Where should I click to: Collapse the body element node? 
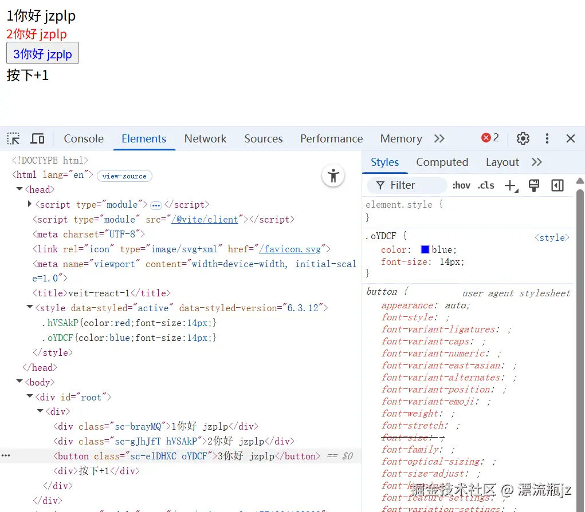19,382
